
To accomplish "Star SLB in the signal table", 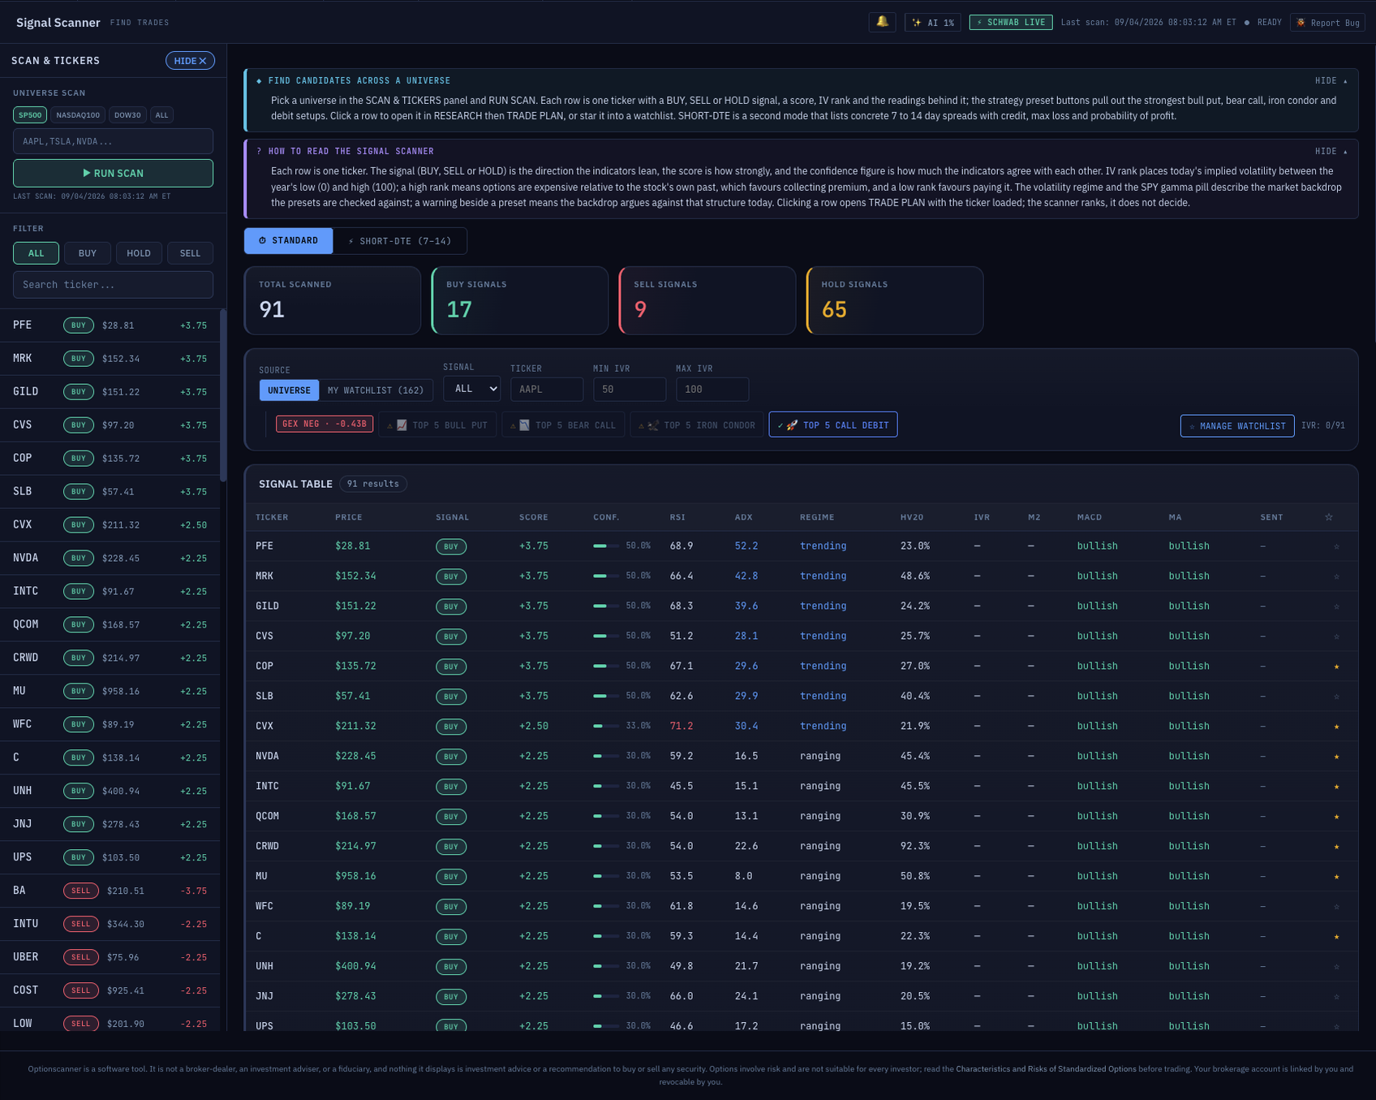I will pyautogui.click(x=1336, y=697).
